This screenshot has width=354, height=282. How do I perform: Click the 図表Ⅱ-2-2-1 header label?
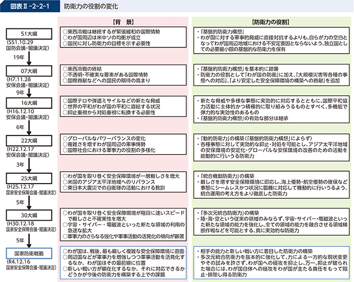pos(30,6)
